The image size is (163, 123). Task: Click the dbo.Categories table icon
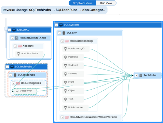tap(18, 83)
